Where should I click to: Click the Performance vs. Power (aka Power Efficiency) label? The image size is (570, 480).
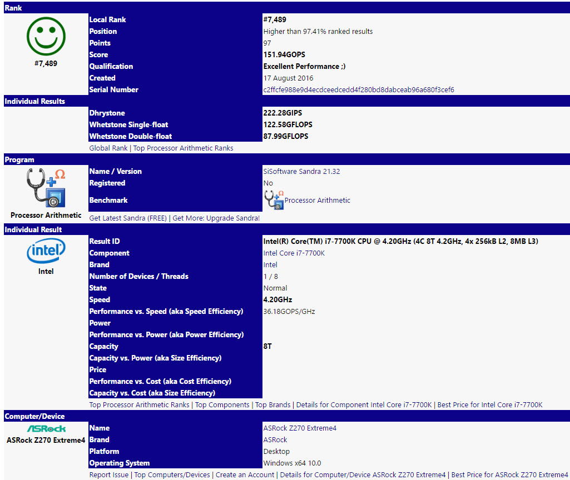pos(166,335)
